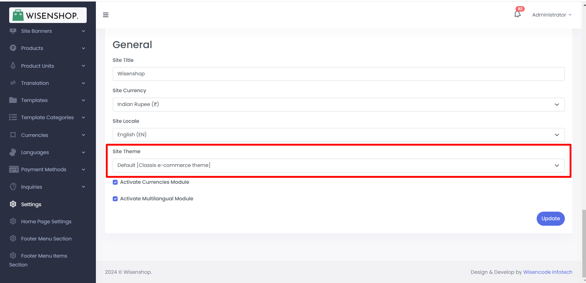Click the Update button

pos(550,218)
